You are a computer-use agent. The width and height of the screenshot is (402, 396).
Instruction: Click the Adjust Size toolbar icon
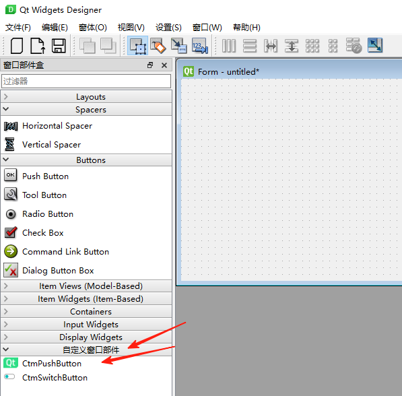(x=375, y=45)
